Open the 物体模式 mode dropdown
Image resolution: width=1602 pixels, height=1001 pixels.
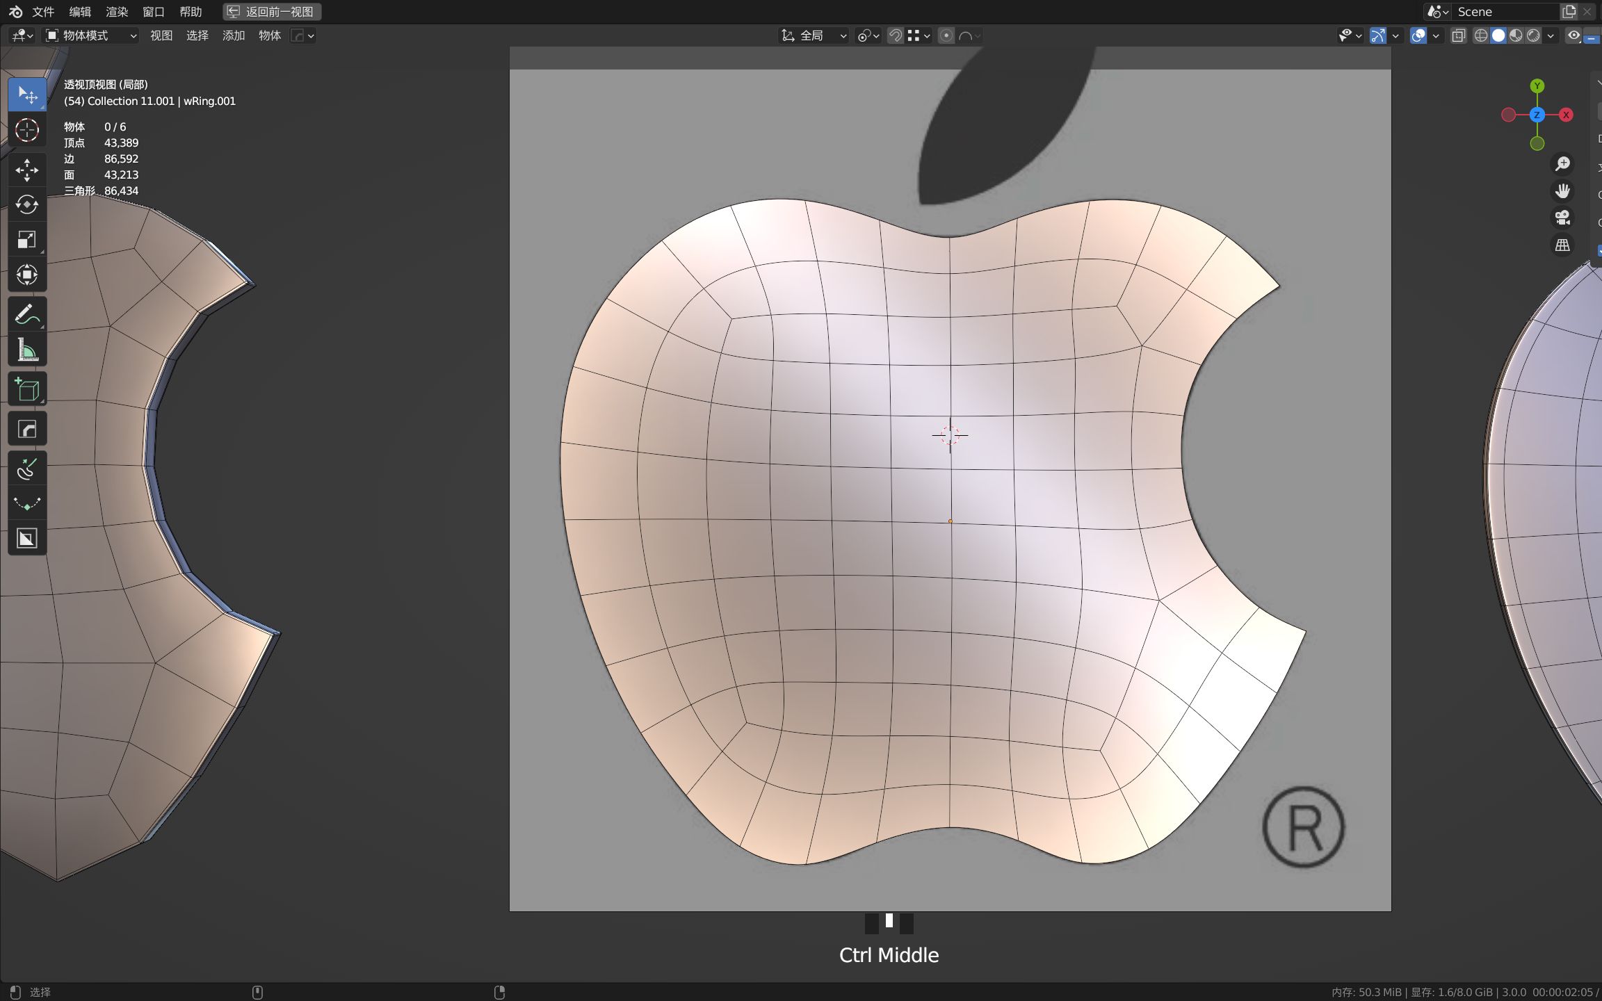91,35
